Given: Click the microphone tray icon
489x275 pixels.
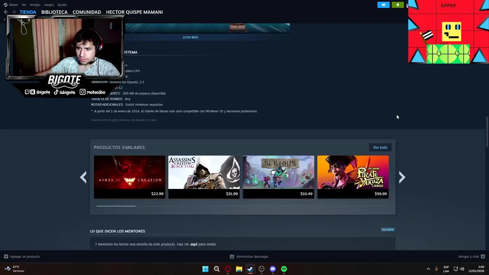Looking at the screenshot, I should [x=436, y=269].
